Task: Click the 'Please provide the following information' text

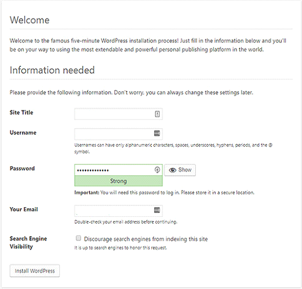Action: (x=132, y=92)
